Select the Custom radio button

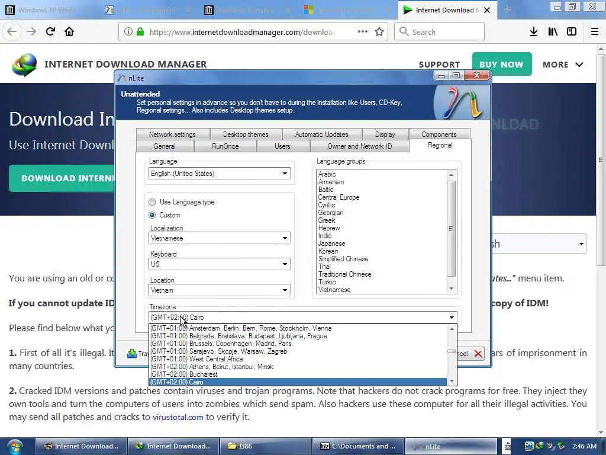pyautogui.click(x=152, y=214)
